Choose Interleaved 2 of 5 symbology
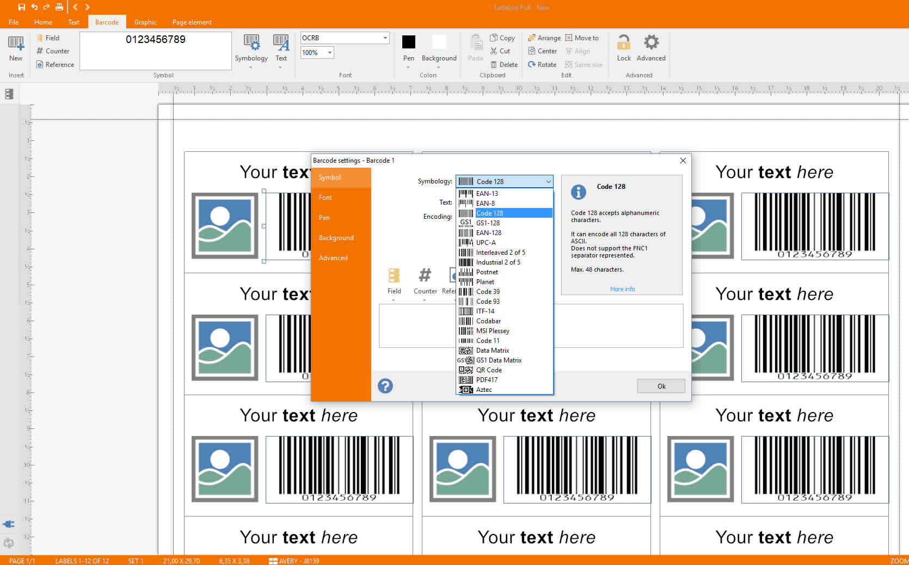 click(505, 252)
